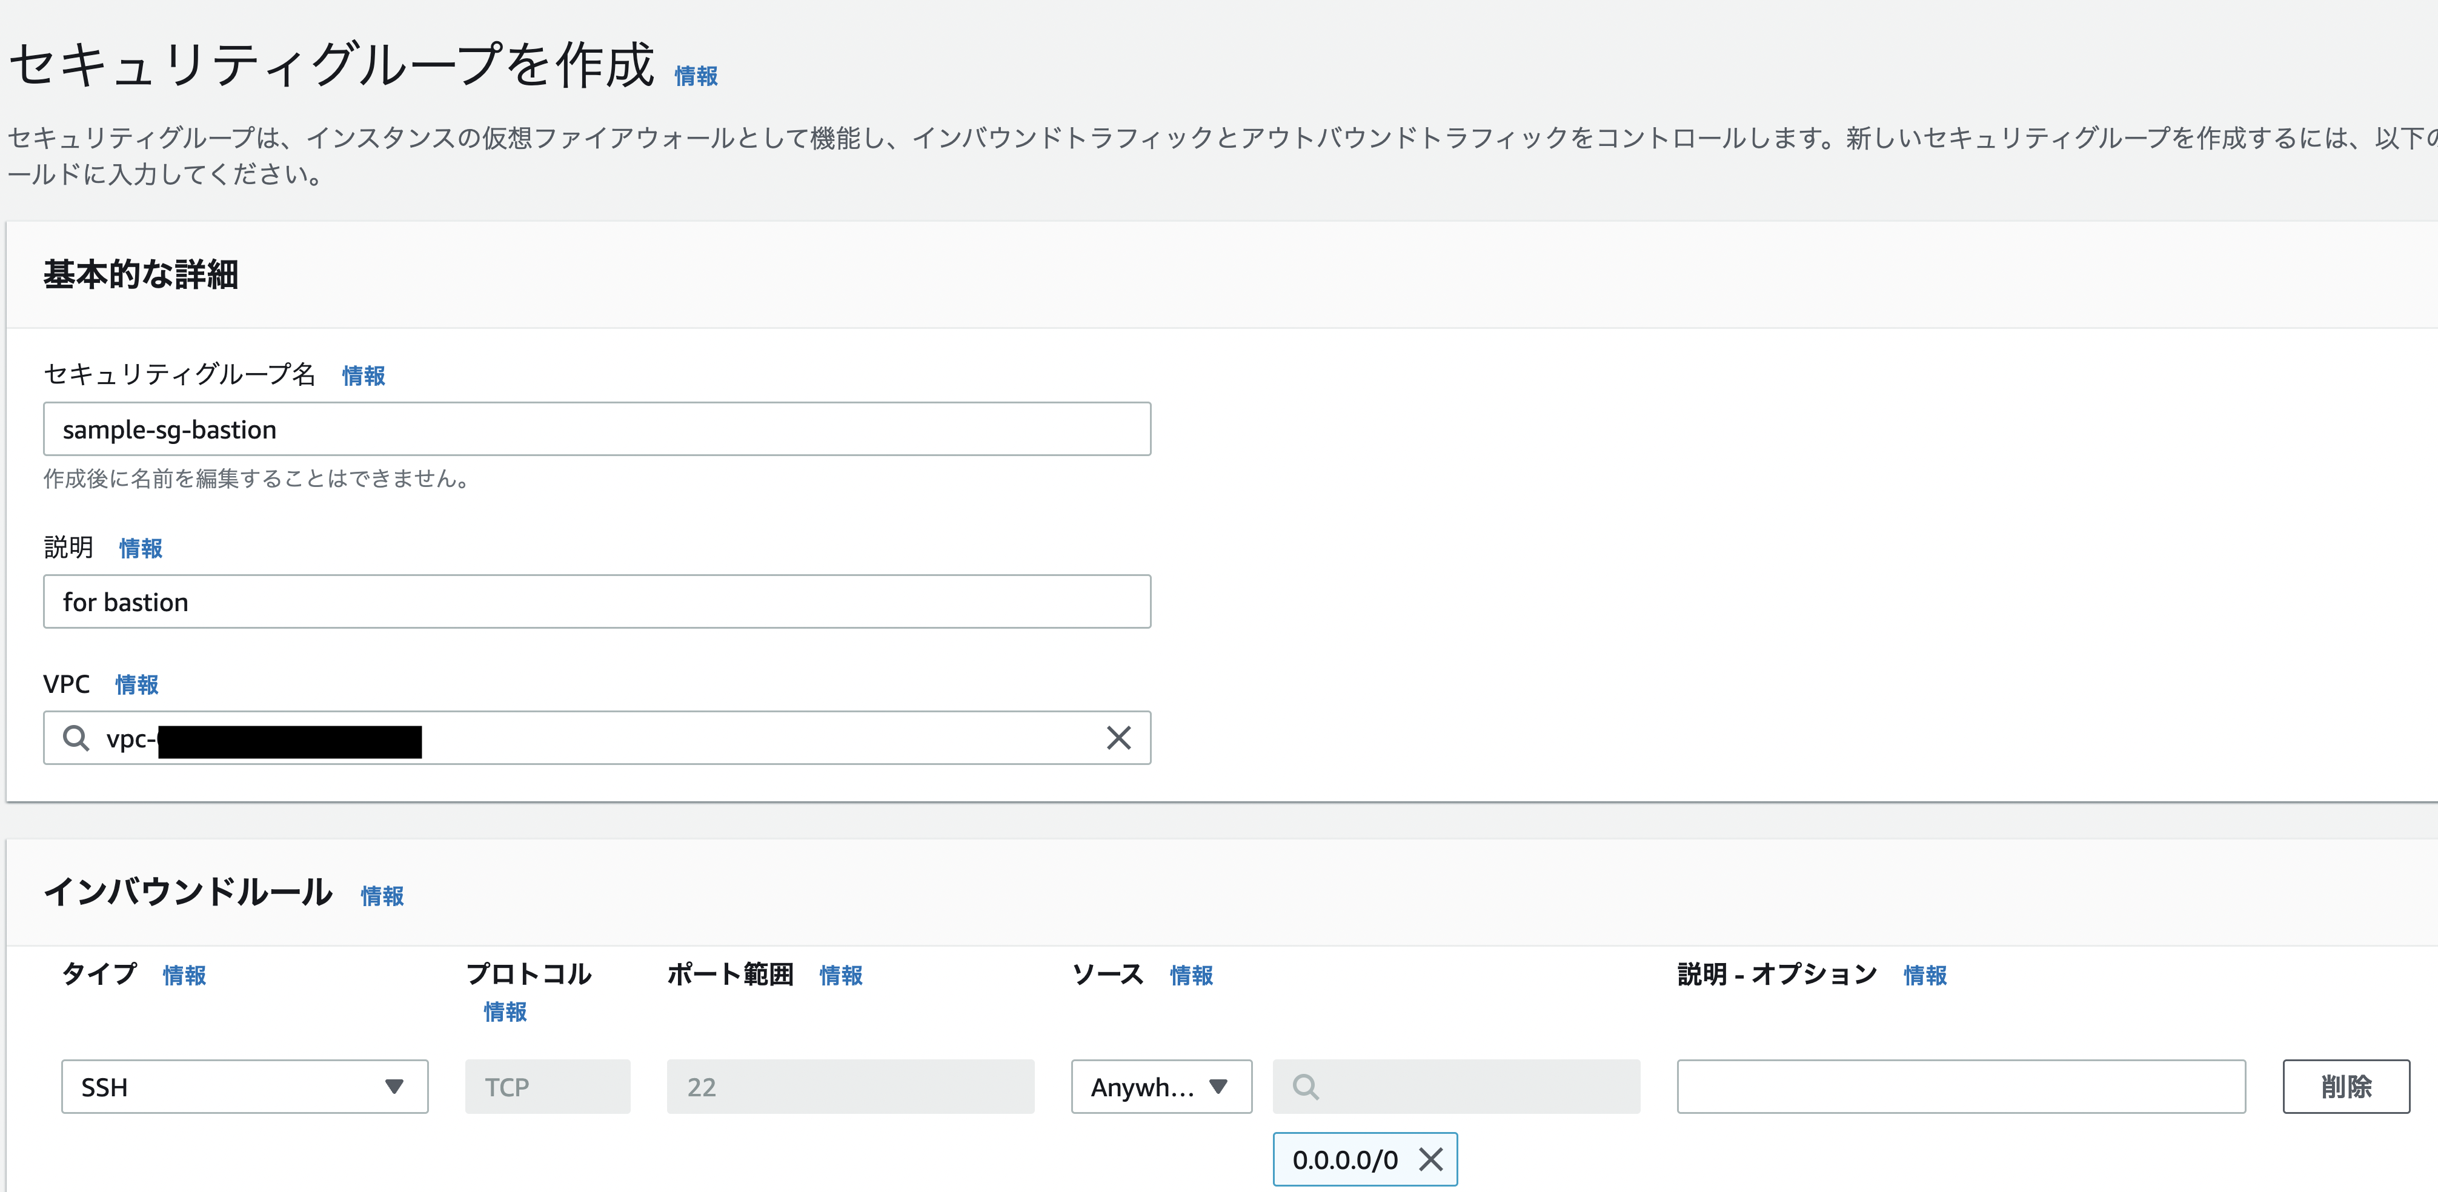Open 情報 link beside 説明 label
Screen dimensions: 2438x1192
140,549
